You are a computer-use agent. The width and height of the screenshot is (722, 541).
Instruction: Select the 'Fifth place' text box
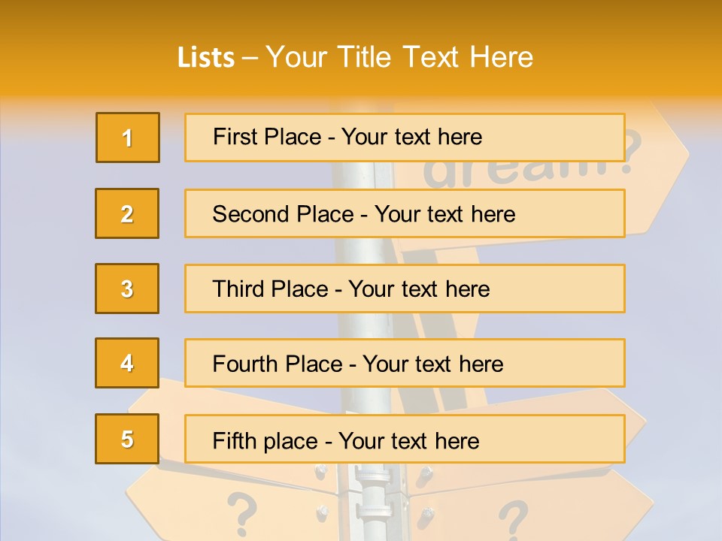click(405, 439)
